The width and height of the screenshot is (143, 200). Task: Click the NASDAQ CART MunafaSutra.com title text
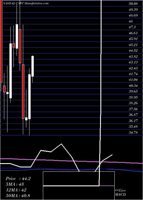(25, 3)
